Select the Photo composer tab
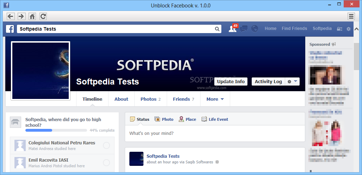The height and width of the screenshot is (175, 362). 164,119
